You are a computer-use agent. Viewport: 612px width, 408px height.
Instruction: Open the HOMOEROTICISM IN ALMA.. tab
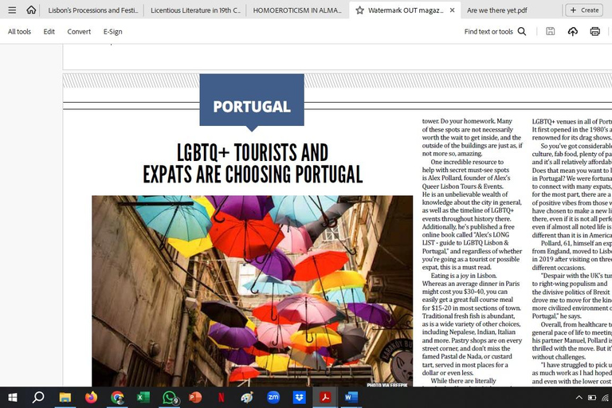(x=297, y=10)
